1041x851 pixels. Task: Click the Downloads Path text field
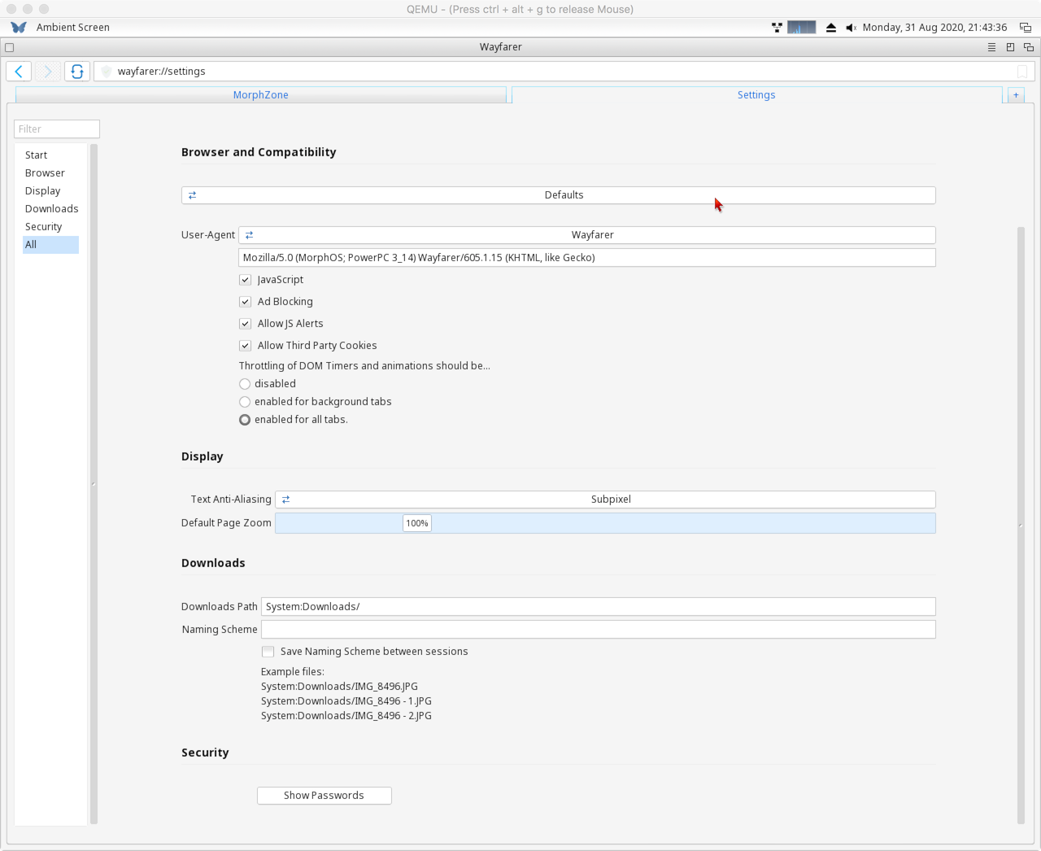pyautogui.click(x=598, y=607)
